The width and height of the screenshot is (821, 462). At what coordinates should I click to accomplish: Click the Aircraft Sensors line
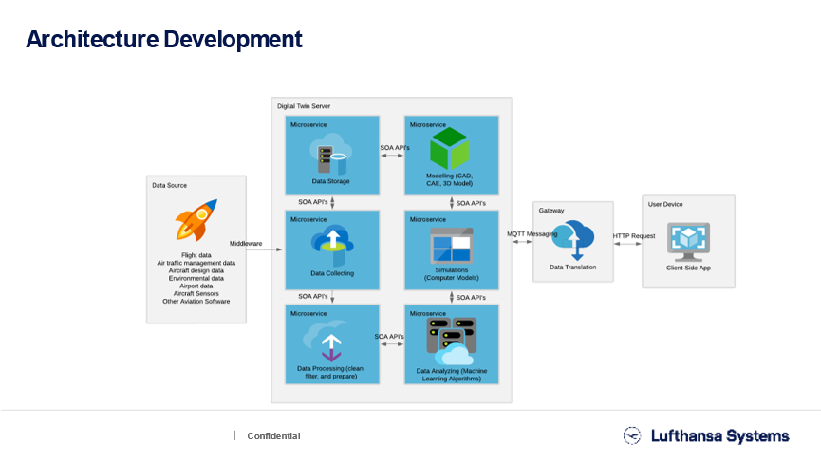click(x=196, y=293)
